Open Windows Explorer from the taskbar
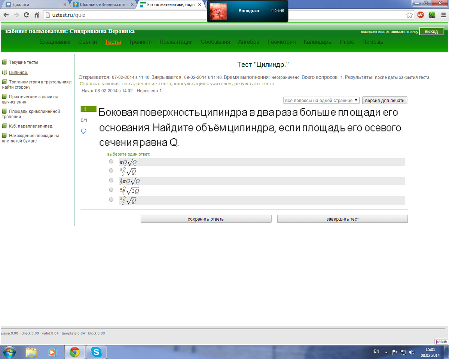The image size is (449, 359). point(31,352)
